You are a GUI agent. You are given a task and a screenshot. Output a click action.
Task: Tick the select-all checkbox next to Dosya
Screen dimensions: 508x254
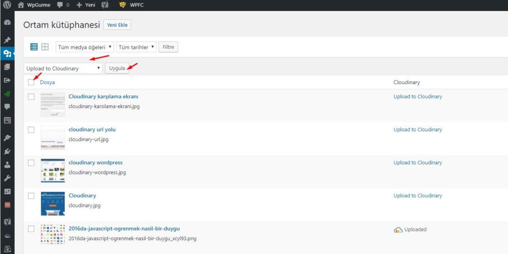31,82
